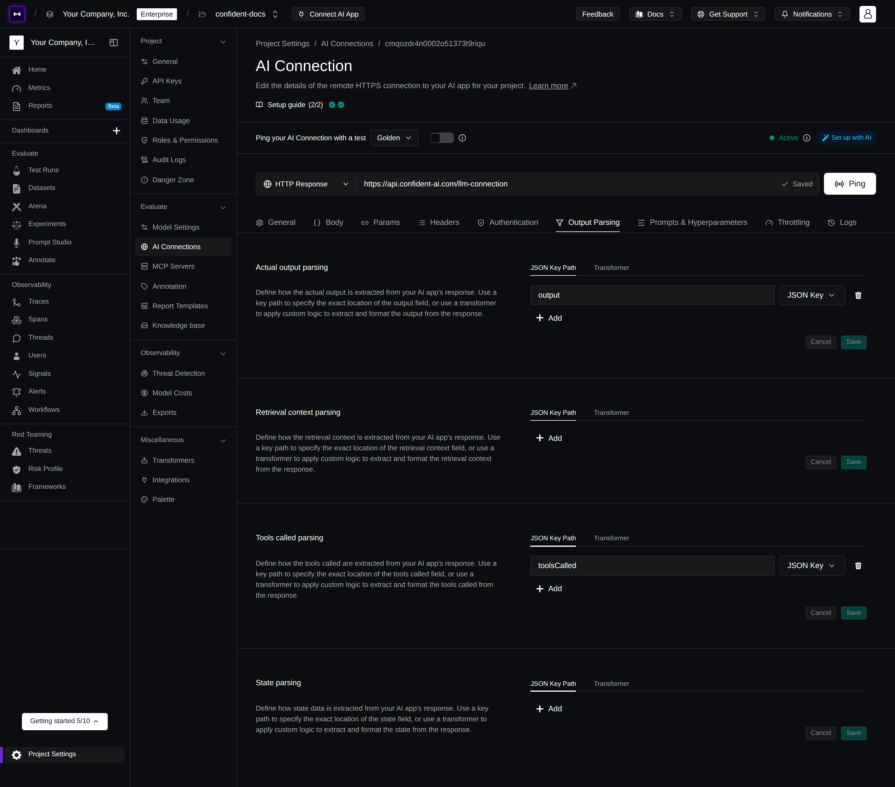The width and height of the screenshot is (895, 787).
Task: Switch to the Headers tab
Action: (439, 223)
